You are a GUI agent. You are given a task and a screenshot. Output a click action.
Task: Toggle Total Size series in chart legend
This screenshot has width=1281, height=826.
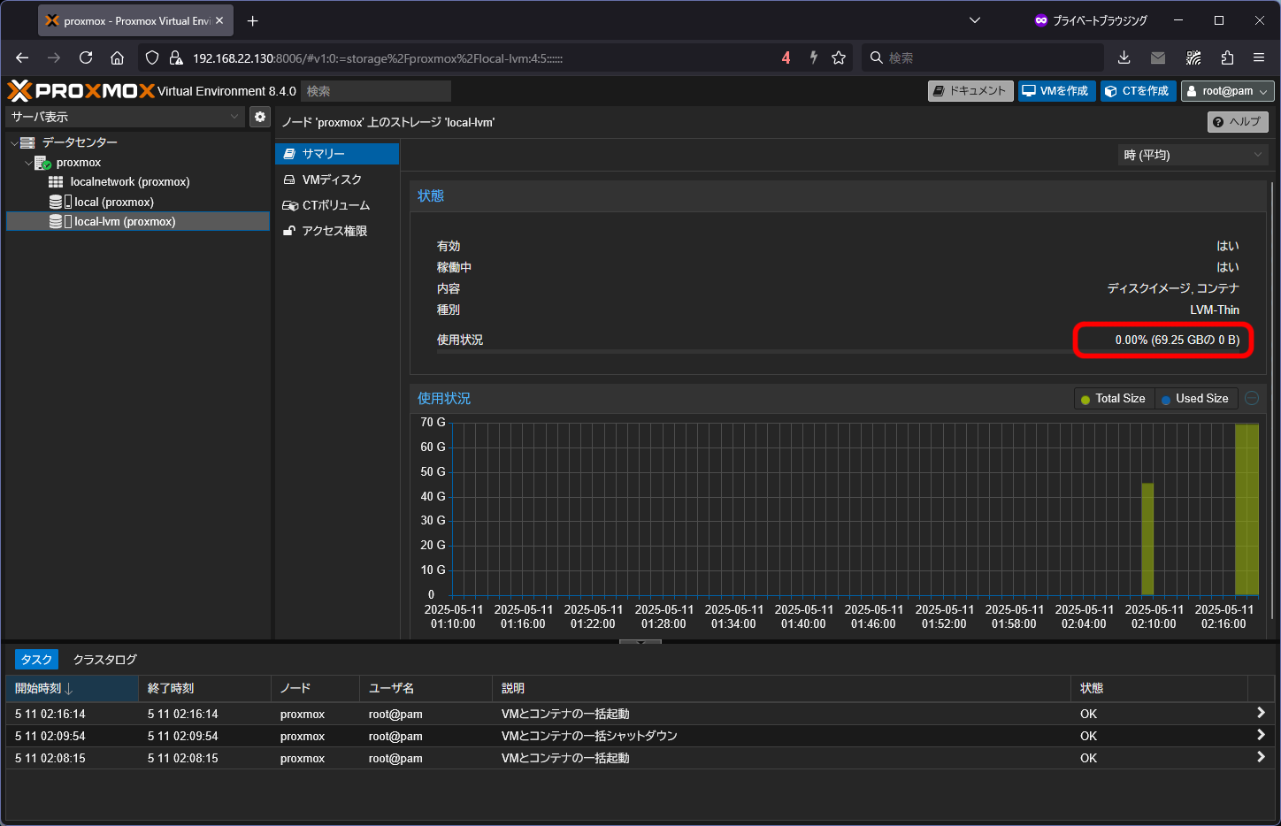pyautogui.click(x=1114, y=399)
